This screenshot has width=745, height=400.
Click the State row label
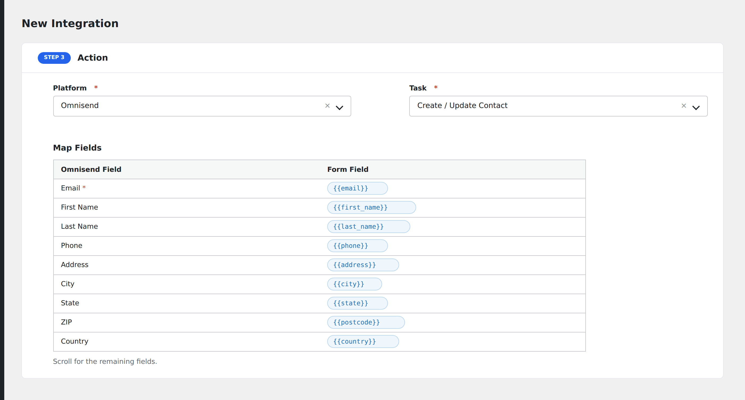coord(70,303)
